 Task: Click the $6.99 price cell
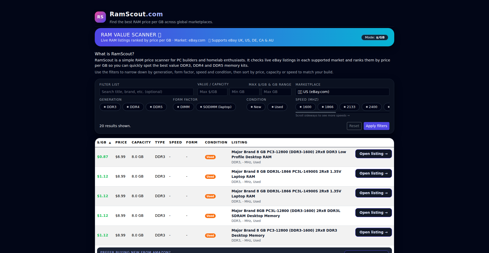point(120,157)
